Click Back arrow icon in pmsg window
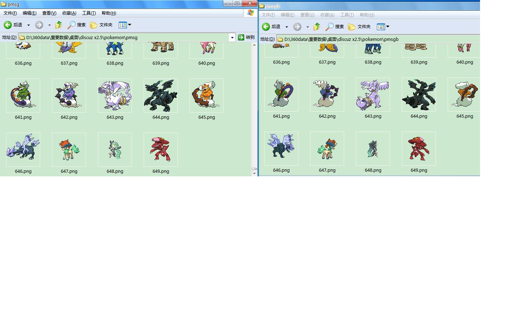The width and height of the screenshot is (512, 320). pyautogui.click(x=8, y=25)
